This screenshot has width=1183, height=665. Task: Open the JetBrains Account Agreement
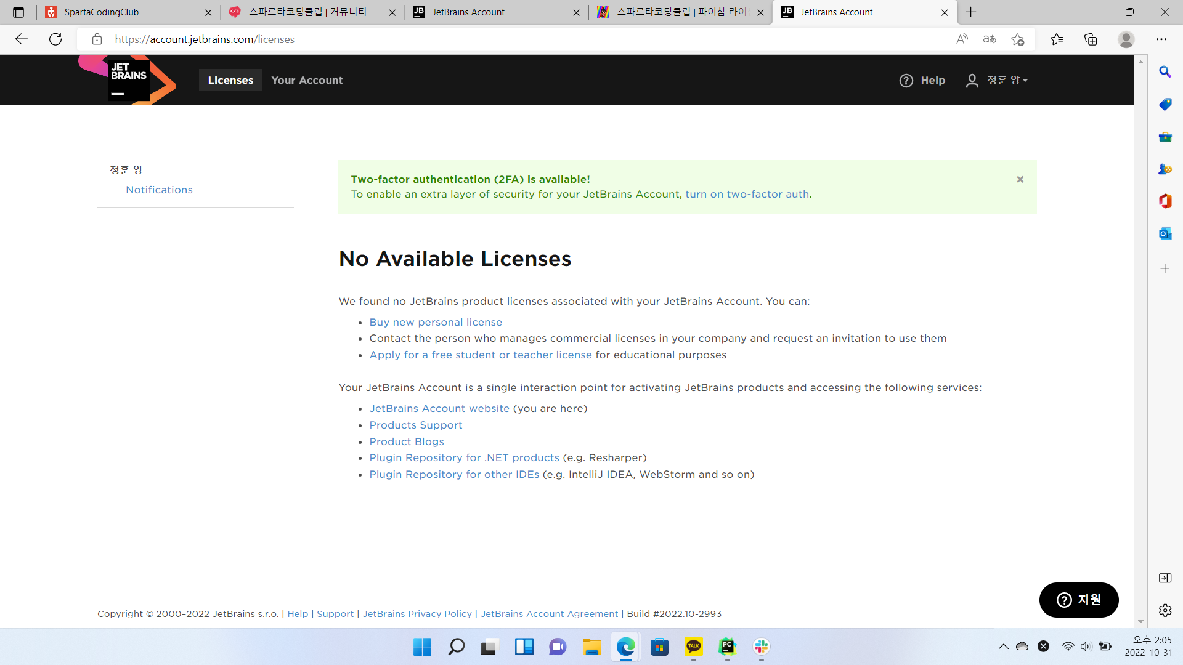[549, 614]
